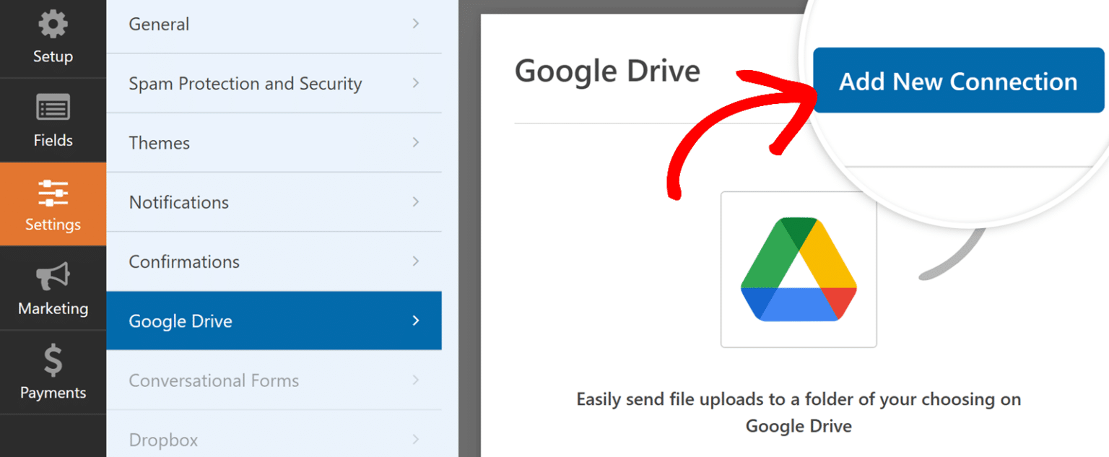Select the Marketing megaphone icon

(x=53, y=278)
